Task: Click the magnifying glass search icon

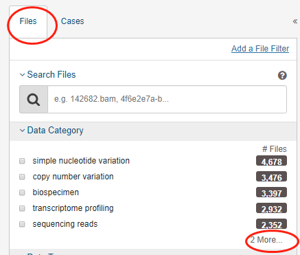Action: (x=34, y=100)
